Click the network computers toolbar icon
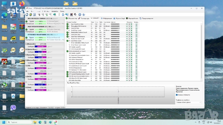223x125 pixels. click(x=67, y=15)
